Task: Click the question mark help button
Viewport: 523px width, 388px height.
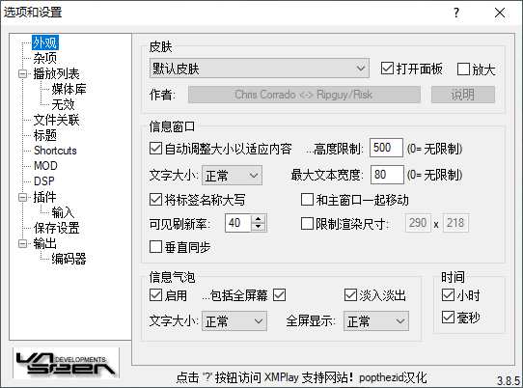Action: tap(456, 13)
